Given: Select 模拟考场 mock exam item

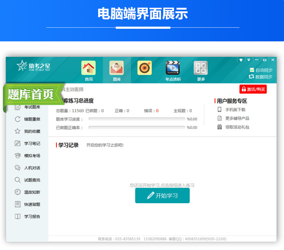Looking at the screenshot, I should tap(32, 156).
